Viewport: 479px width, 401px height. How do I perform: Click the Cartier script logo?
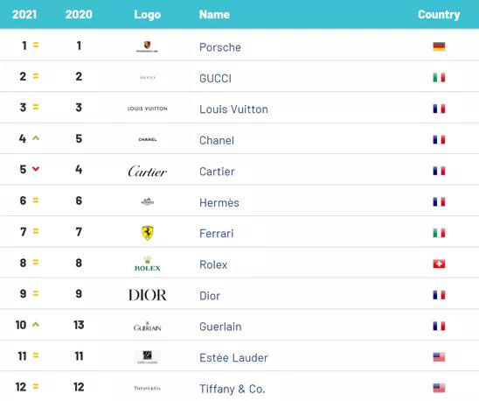click(148, 172)
